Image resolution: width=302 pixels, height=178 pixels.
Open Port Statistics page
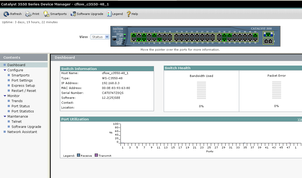pyautogui.click(x=23, y=111)
